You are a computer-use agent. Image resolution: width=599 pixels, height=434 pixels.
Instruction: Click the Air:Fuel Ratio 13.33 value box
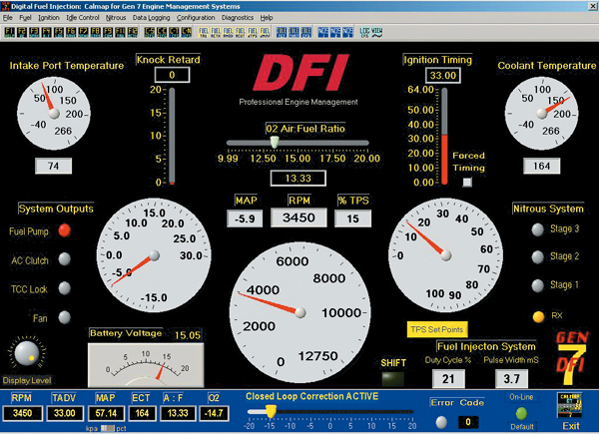coord(298,179)
